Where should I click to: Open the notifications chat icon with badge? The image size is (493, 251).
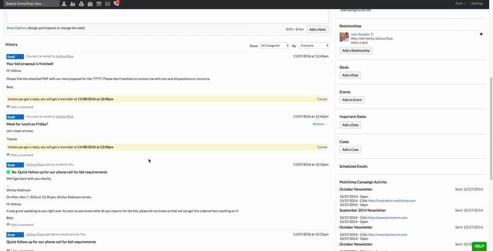117,4
